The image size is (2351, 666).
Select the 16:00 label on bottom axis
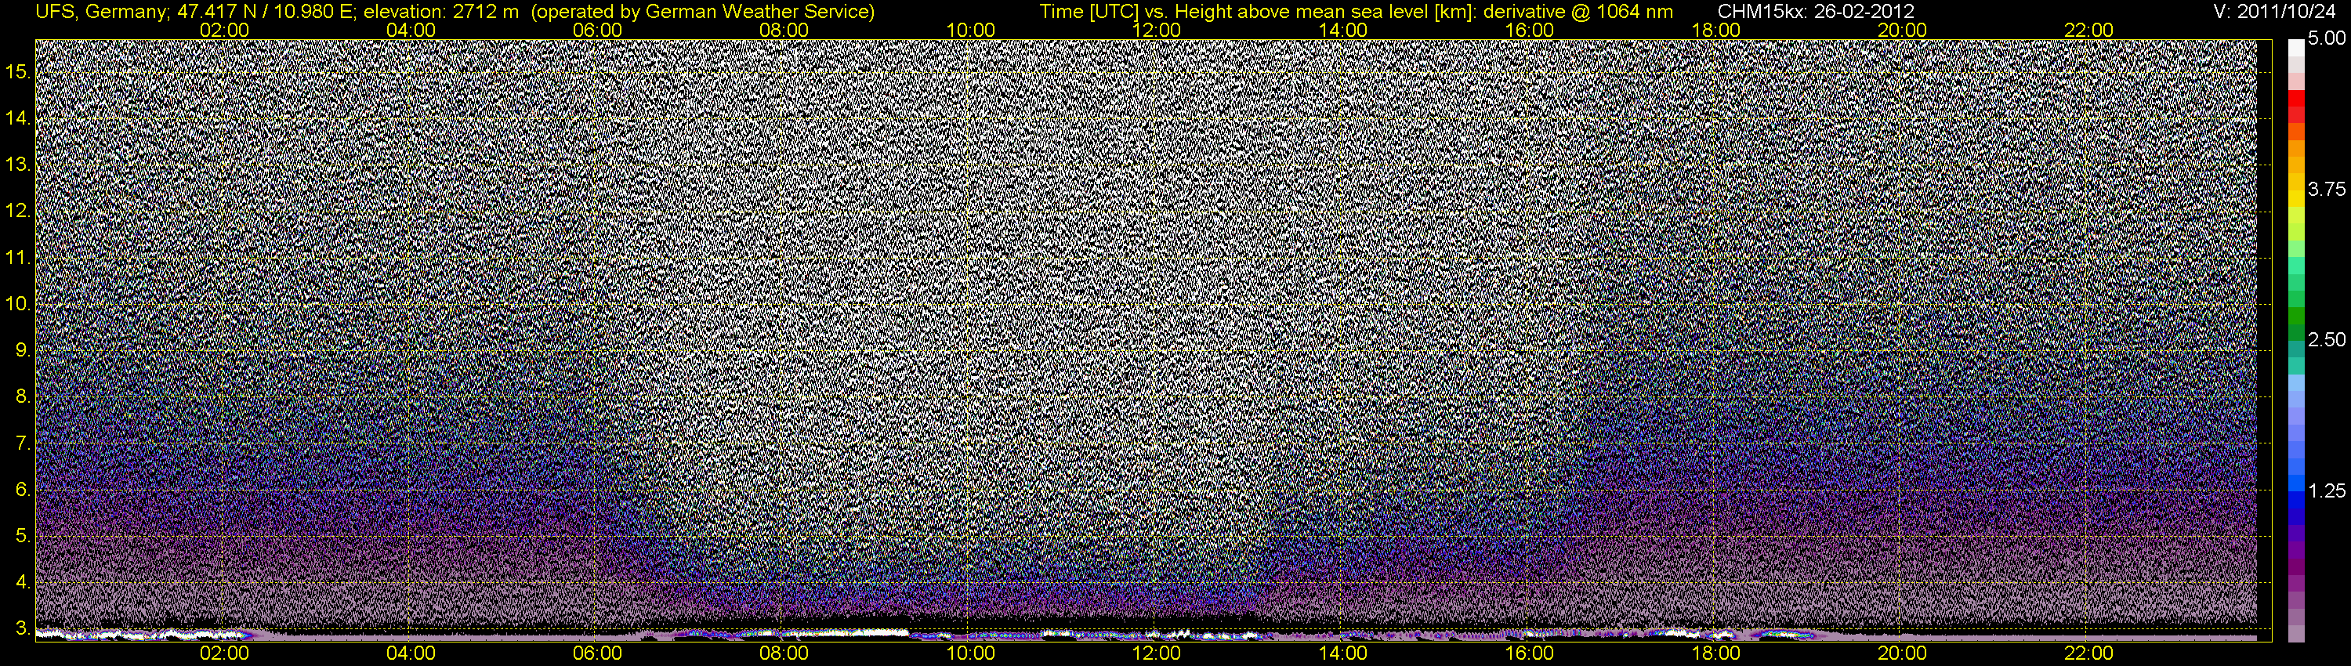pos(1530,653)
